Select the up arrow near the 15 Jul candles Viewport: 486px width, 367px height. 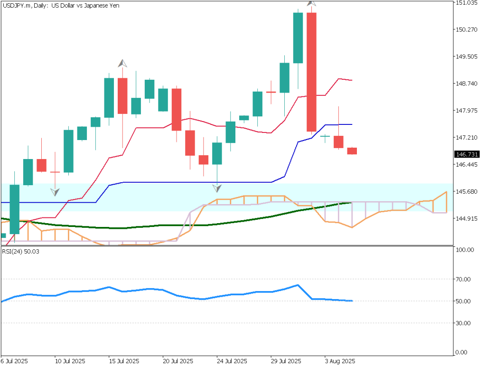[x=122, y=64]
